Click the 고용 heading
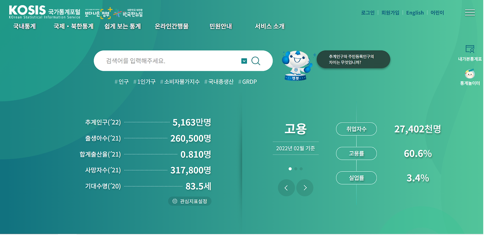The height and width of the screenshot is (235, 484). tap(296, 129)
